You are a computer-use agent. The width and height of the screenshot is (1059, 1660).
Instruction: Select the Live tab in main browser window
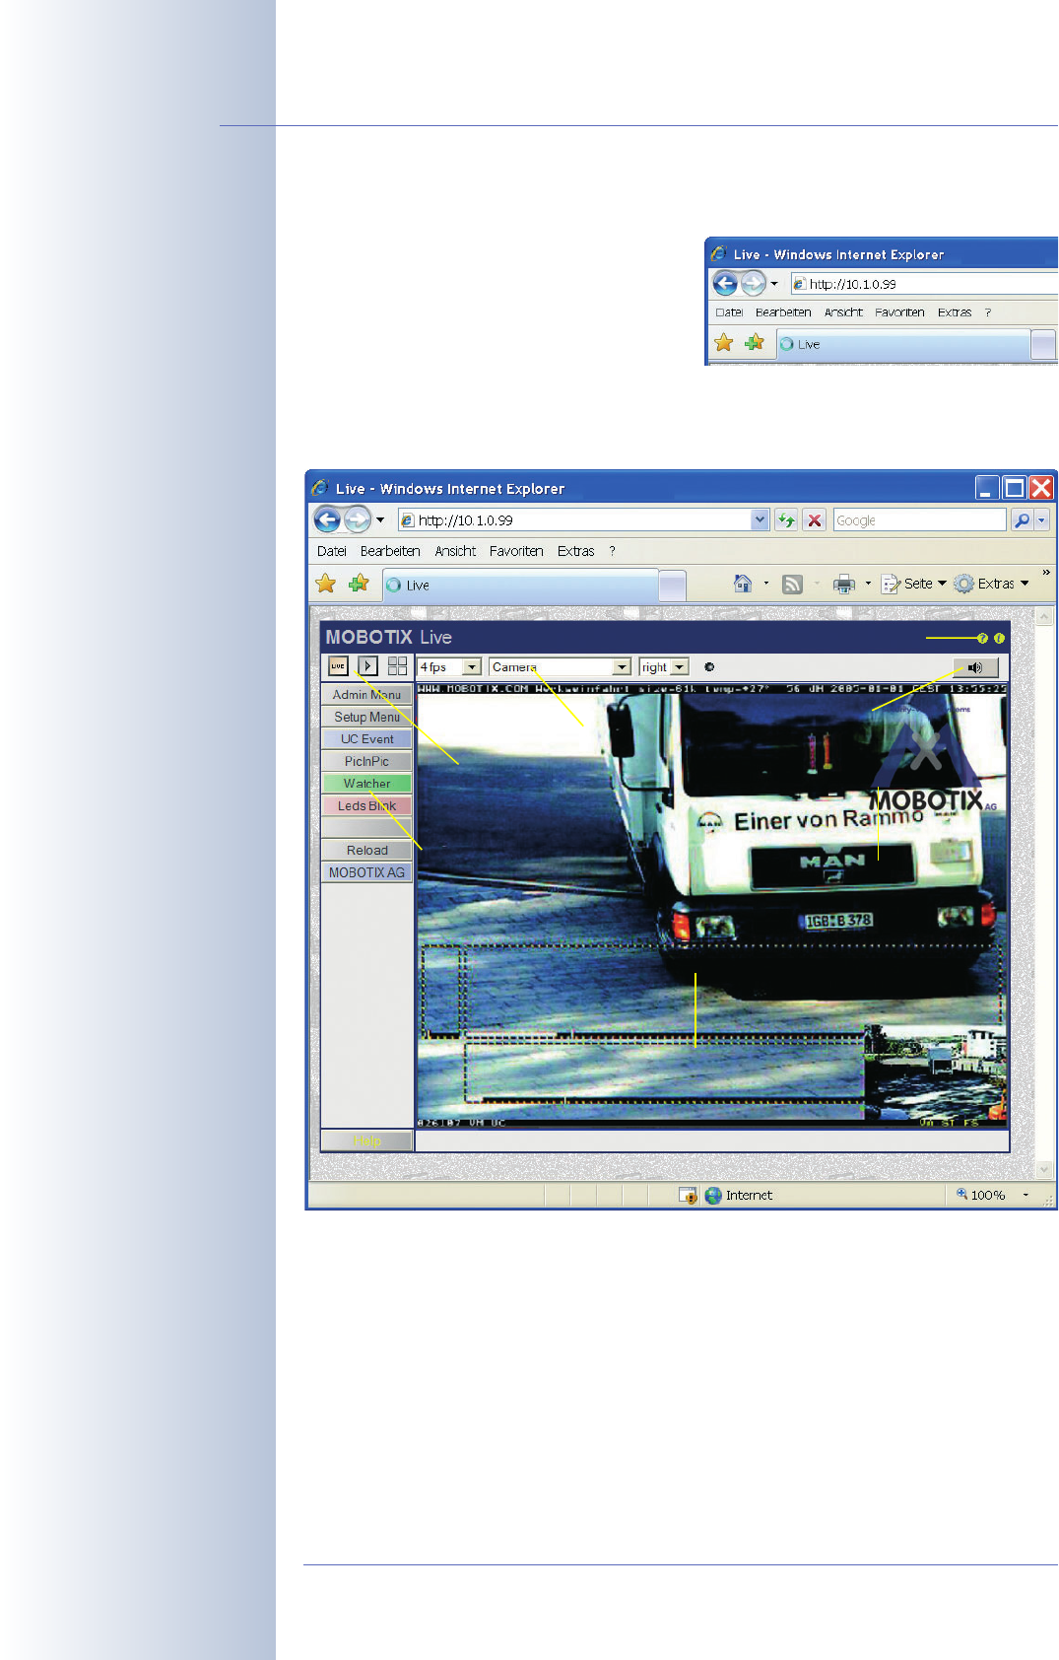[x=520, y=585]
